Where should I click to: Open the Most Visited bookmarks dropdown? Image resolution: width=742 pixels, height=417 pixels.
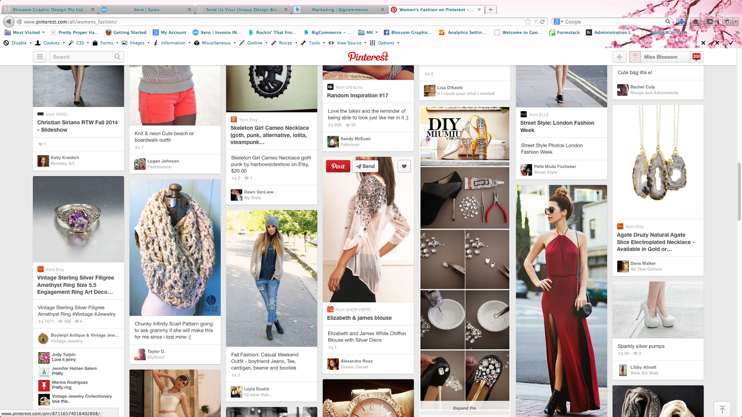point(25,32)
